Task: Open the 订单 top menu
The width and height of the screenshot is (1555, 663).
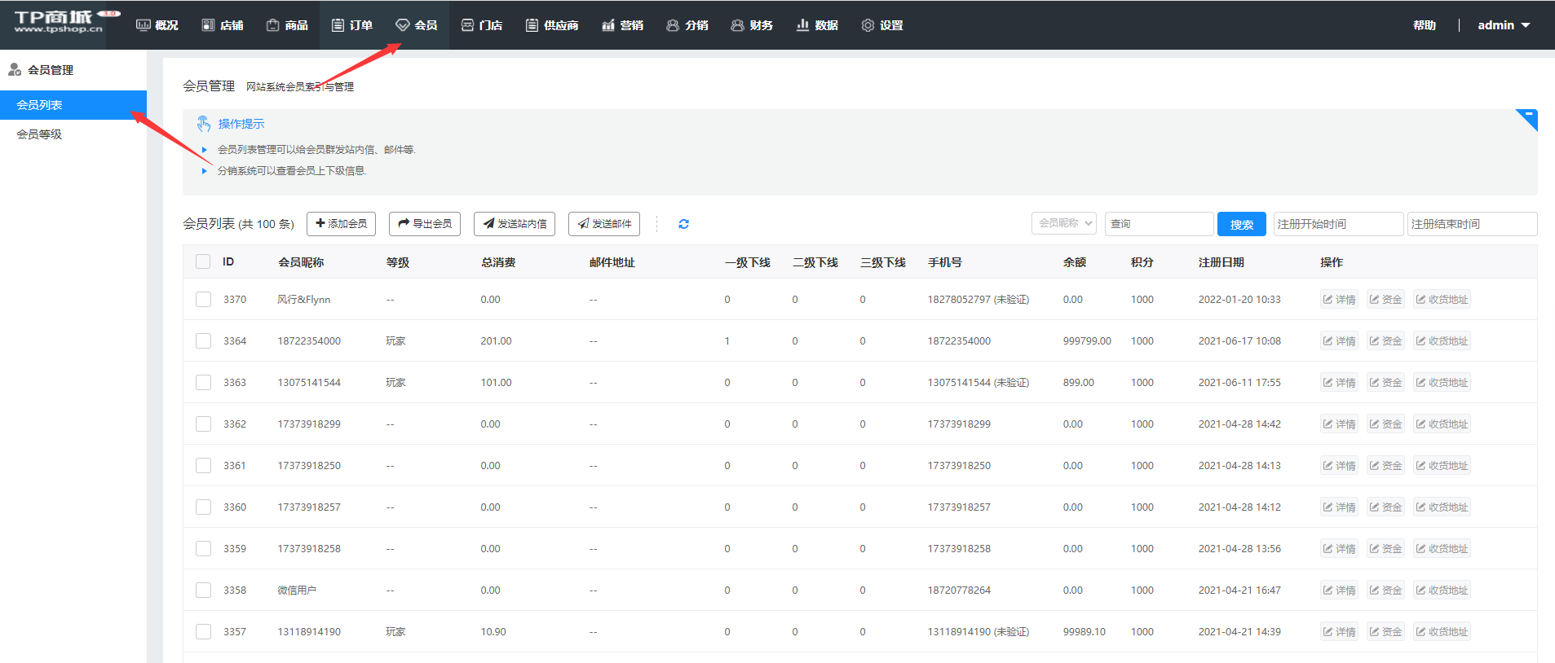Action: [x=352, y=25]
